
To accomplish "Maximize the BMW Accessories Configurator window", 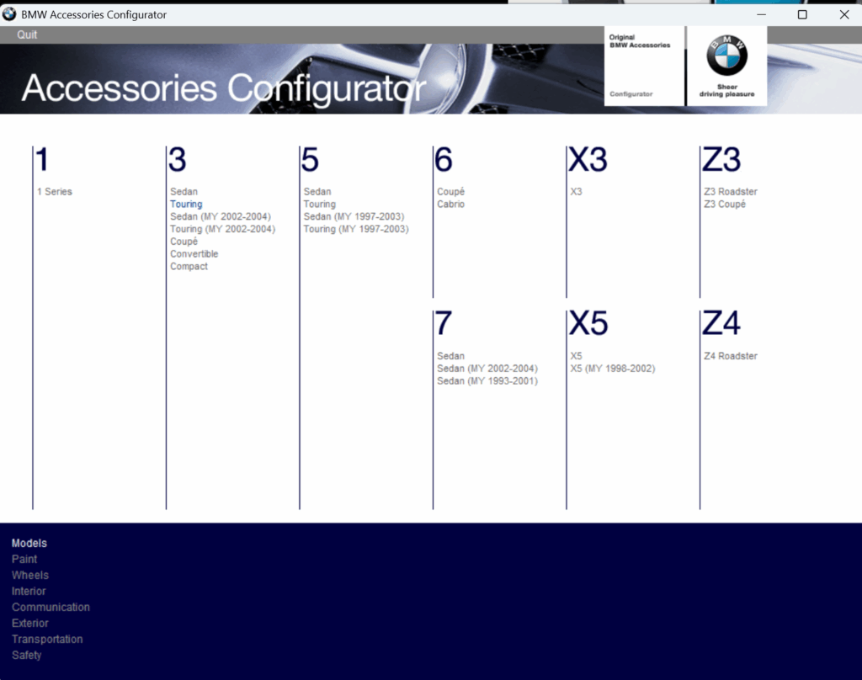I will click(802, 15).
